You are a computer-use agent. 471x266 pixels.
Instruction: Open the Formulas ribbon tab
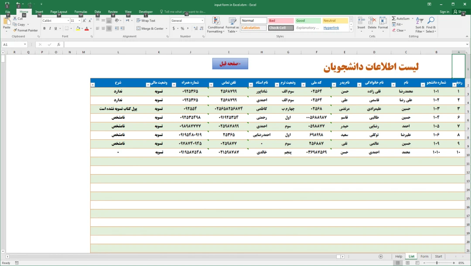click(81, 12)
